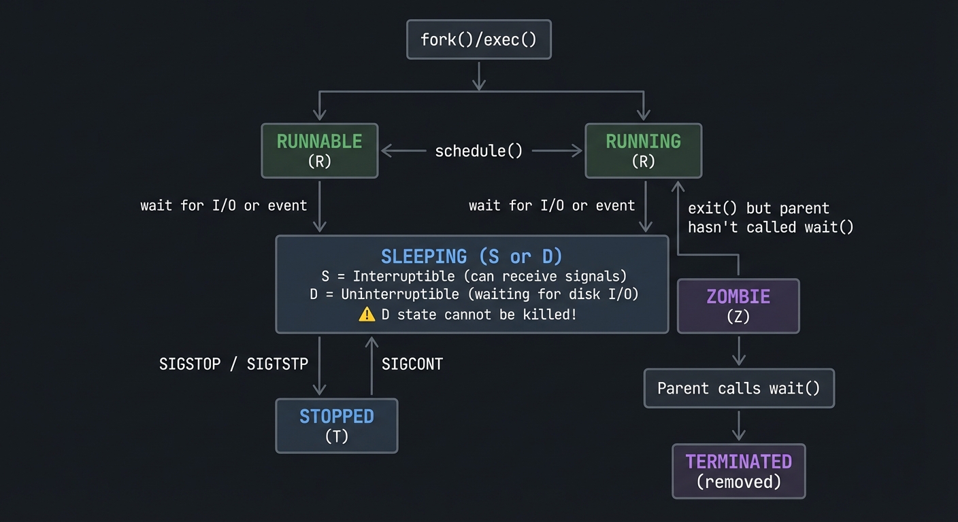Viewport: 958px width, 522px height.
Task: Select the ZOMBIE (Z) state box
Action: coord(738,306)
